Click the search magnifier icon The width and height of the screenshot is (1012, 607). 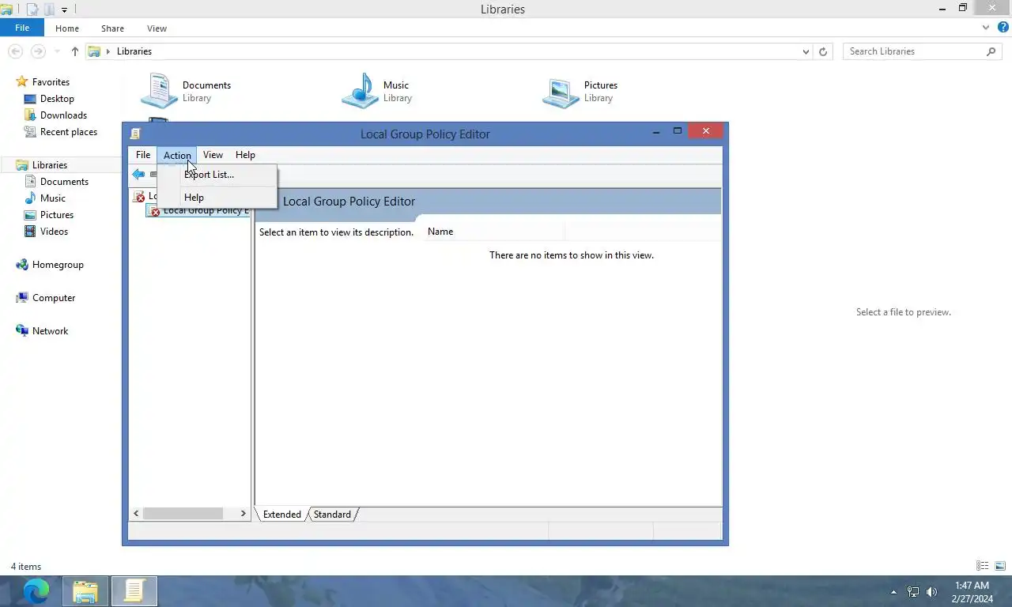[991, 51]
